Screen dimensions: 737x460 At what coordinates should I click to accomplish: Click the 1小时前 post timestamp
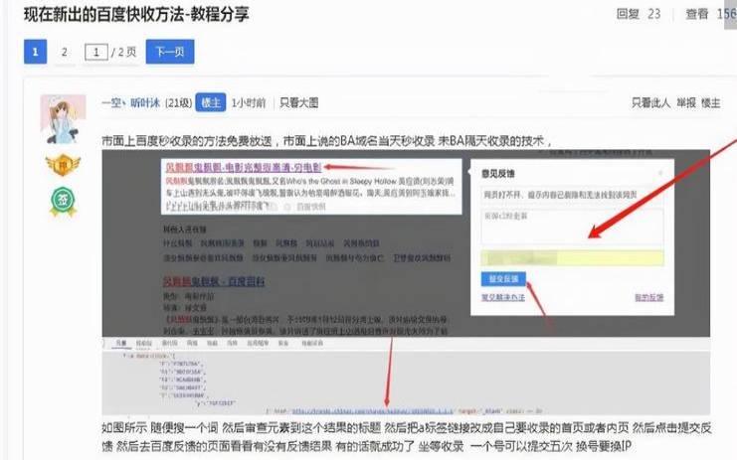click(249, 102)
